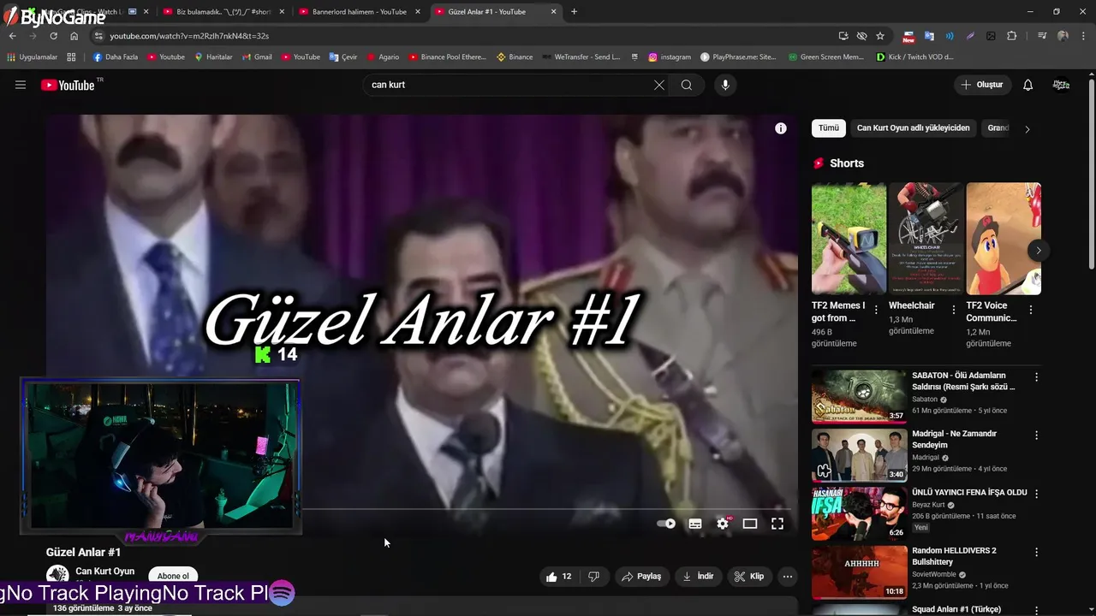Select Can Kurt Oyun adlı yükleyiciden chip
1096x616 pixels.
click(914, 128)
